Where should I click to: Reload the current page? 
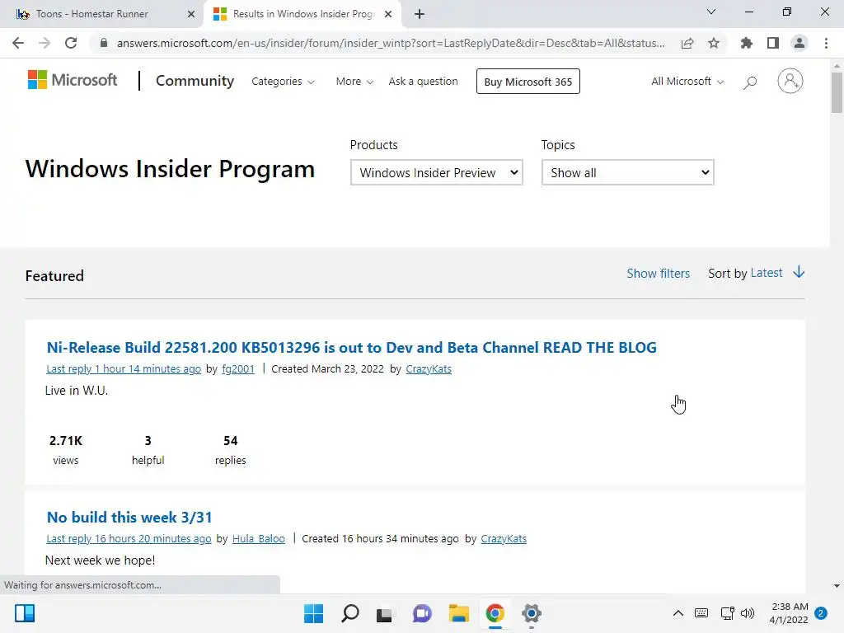point(71,43)
